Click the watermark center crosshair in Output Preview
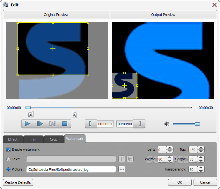220x189 pixels. tap(124, 85)
